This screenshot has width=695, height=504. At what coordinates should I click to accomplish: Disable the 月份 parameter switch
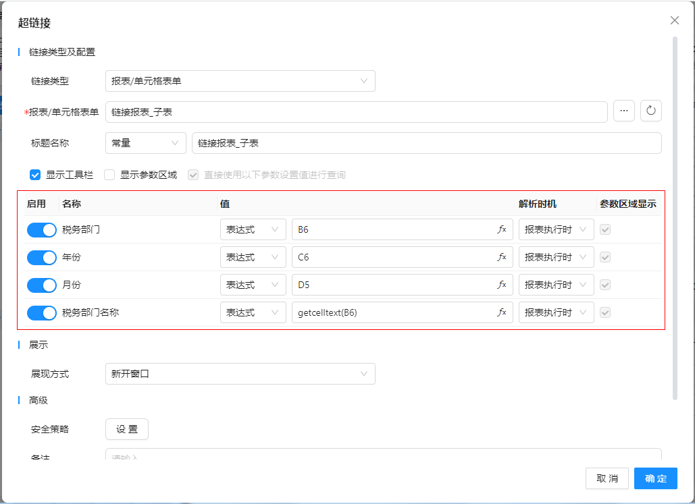pos(42,285)
